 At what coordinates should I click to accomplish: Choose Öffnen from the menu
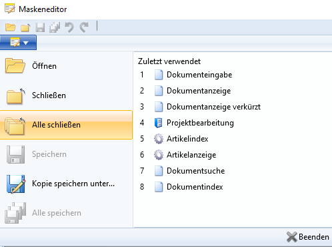coord(66,66)
